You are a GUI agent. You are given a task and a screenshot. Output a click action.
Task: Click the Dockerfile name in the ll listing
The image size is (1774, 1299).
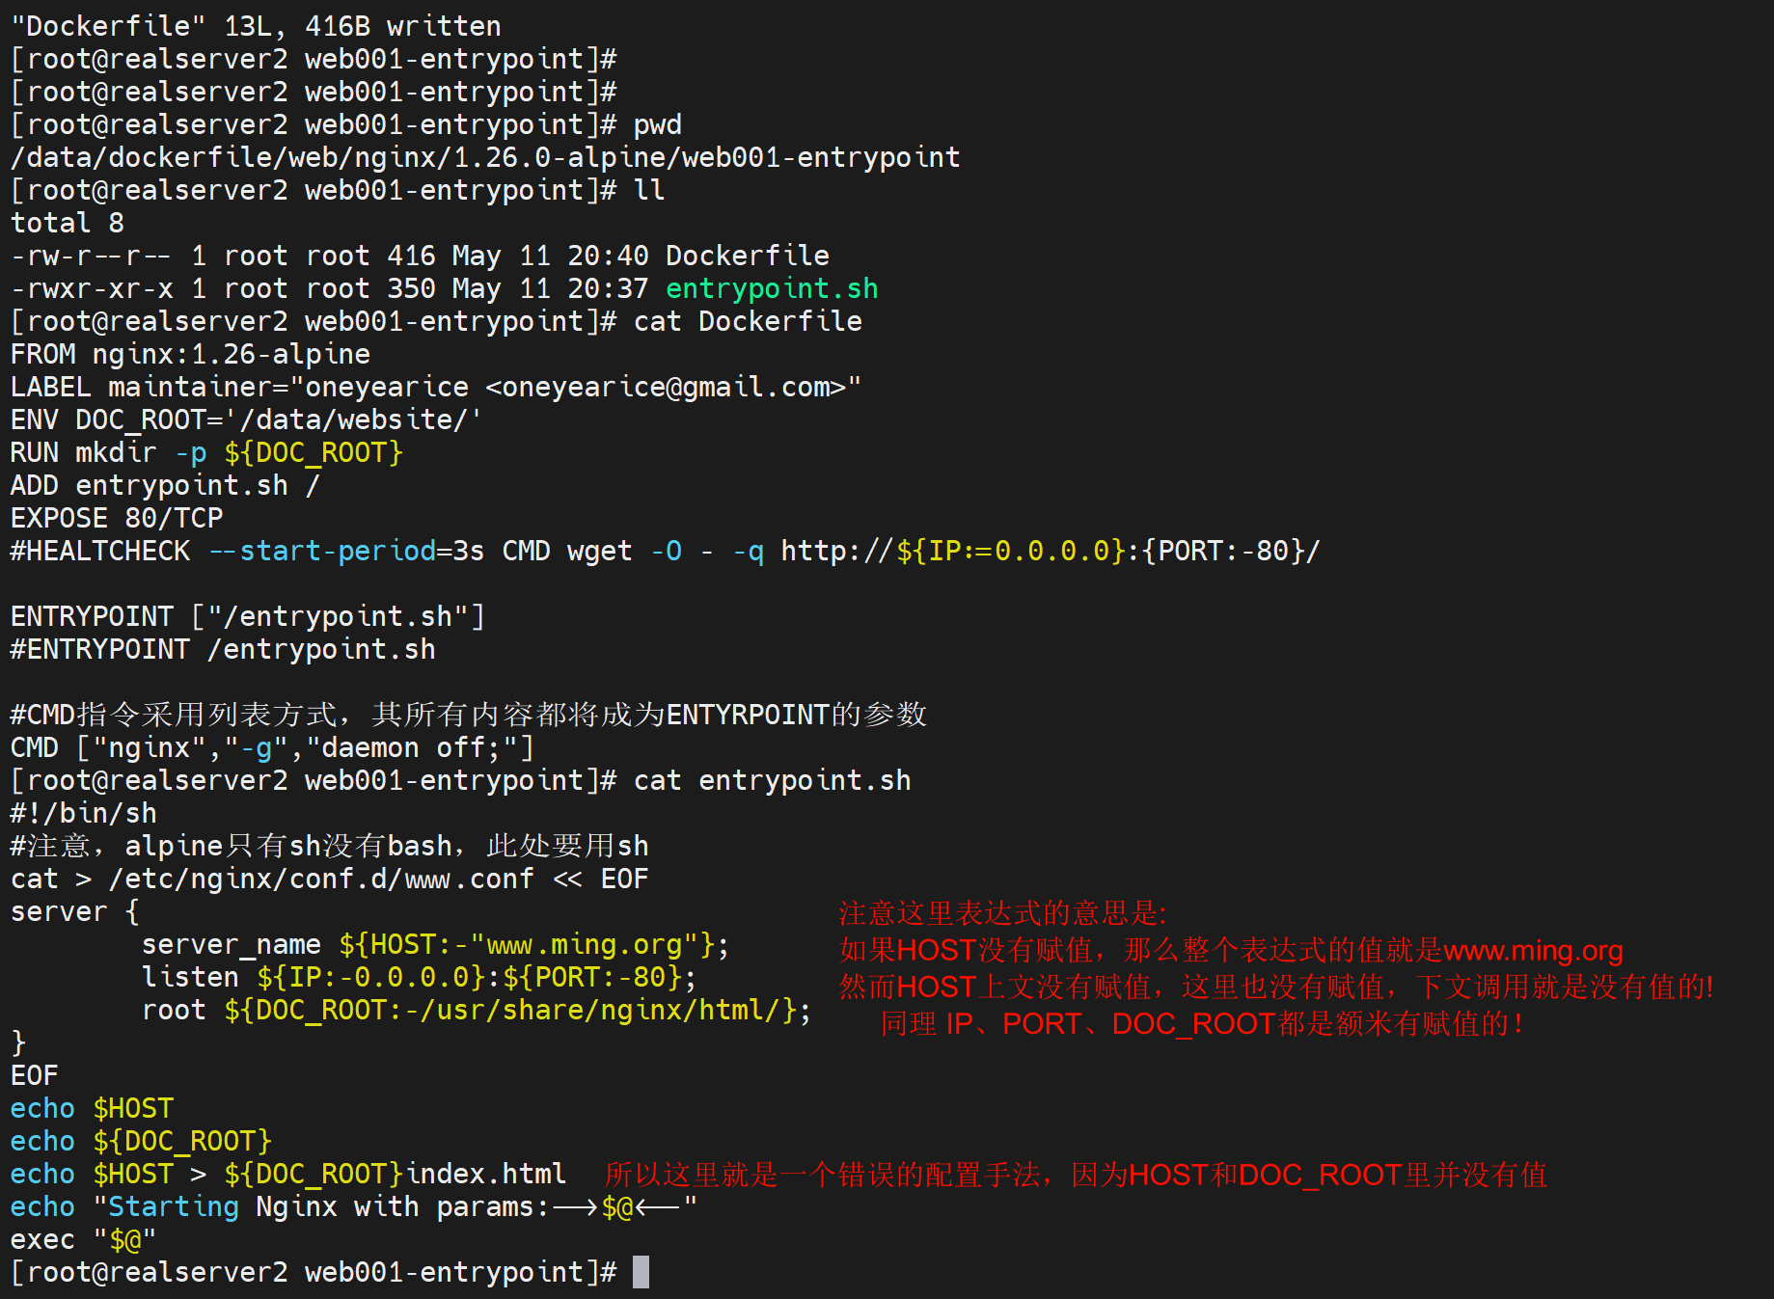747,256
